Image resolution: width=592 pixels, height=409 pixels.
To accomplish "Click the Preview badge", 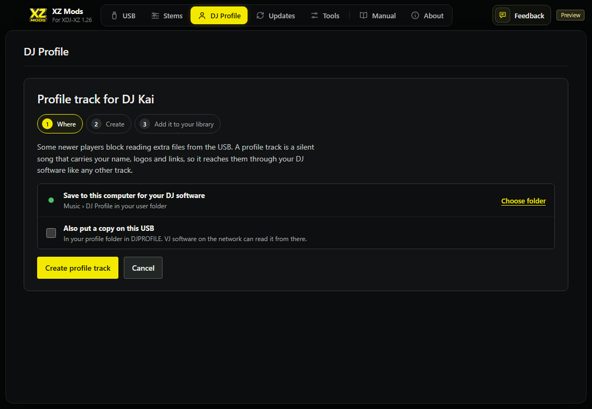I will (x=570, y=15).
